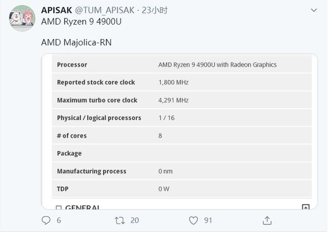328x232 pixels.
Task: Select the Processor row in the table
Action: point(182,65)
